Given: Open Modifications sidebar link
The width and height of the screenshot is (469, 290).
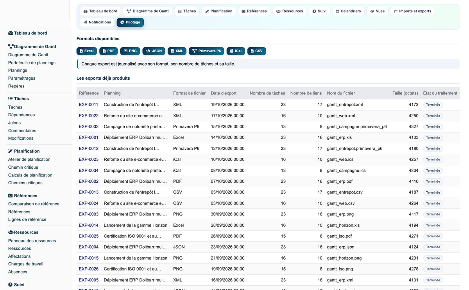Looking at the screenshot, I should coord(21,139).
